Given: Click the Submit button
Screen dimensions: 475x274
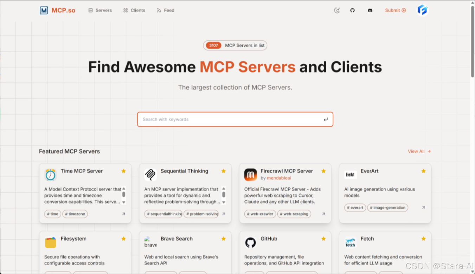Looking at the screenshot, I should coord(395,10).
